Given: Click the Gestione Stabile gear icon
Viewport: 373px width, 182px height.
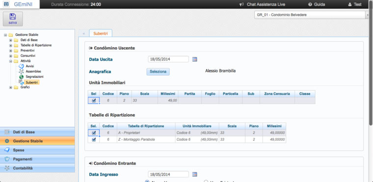Looking at the screenshot, I should pyautogui.click(x=7, y=141).
